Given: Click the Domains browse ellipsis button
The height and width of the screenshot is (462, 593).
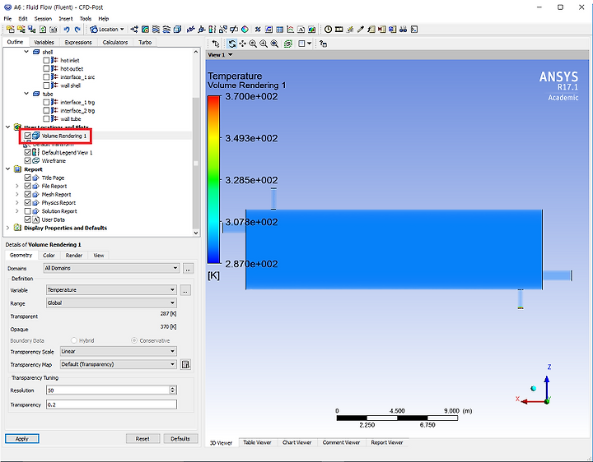Looking at the screenshot, I should click(188, 268).
